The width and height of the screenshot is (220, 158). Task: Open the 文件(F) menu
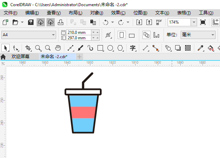point(11,13)
